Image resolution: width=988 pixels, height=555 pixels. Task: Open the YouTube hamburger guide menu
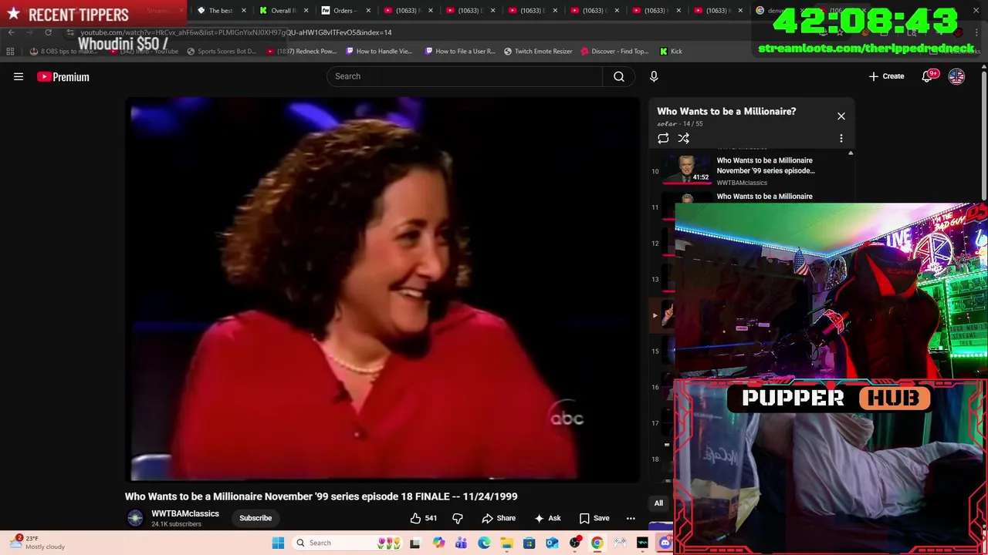click(19, 76)
